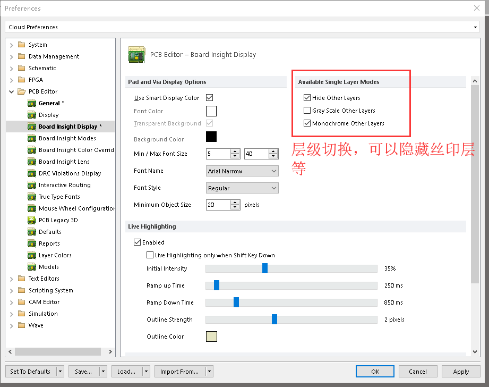
Task: Click the Reports page icon
Action: click(x=32, y=243)
